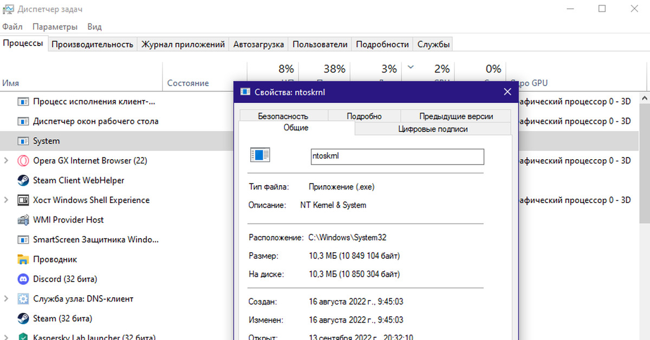
Task: Click the Task Manager title bar icon
Action: coord(8,9)
